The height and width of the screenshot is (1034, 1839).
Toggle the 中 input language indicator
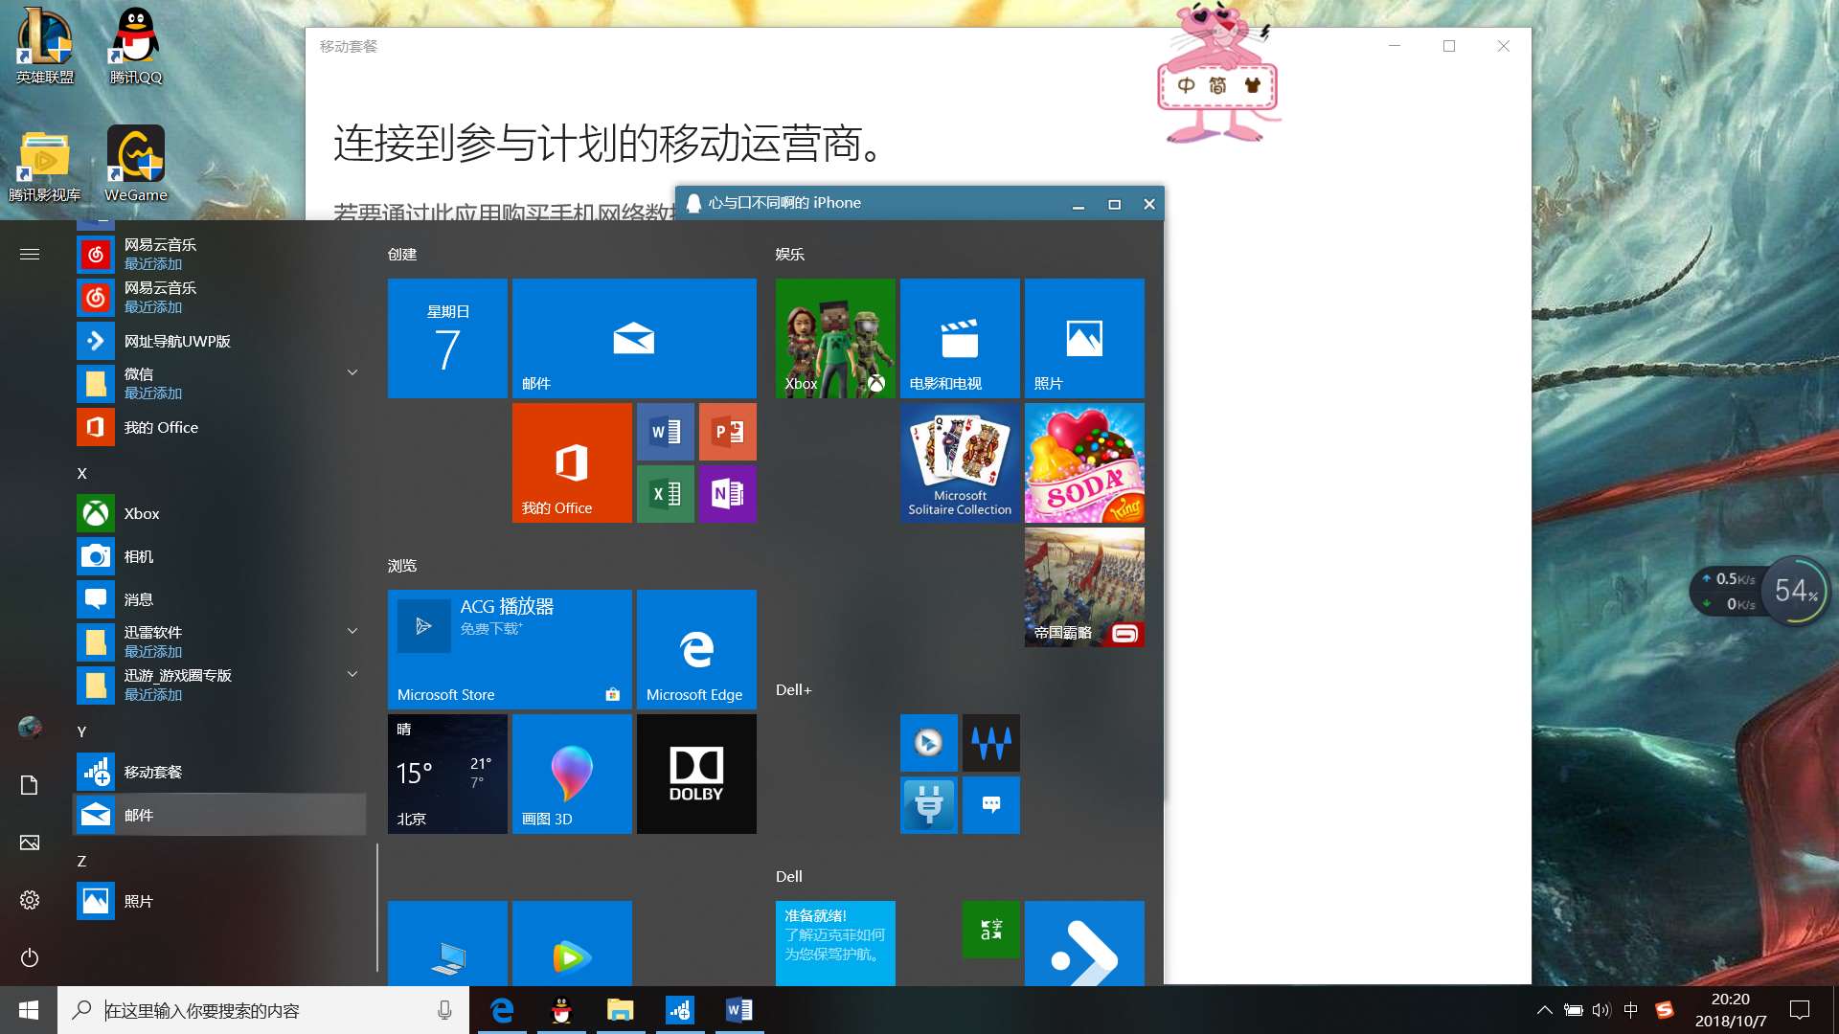coord(1631,1010)
